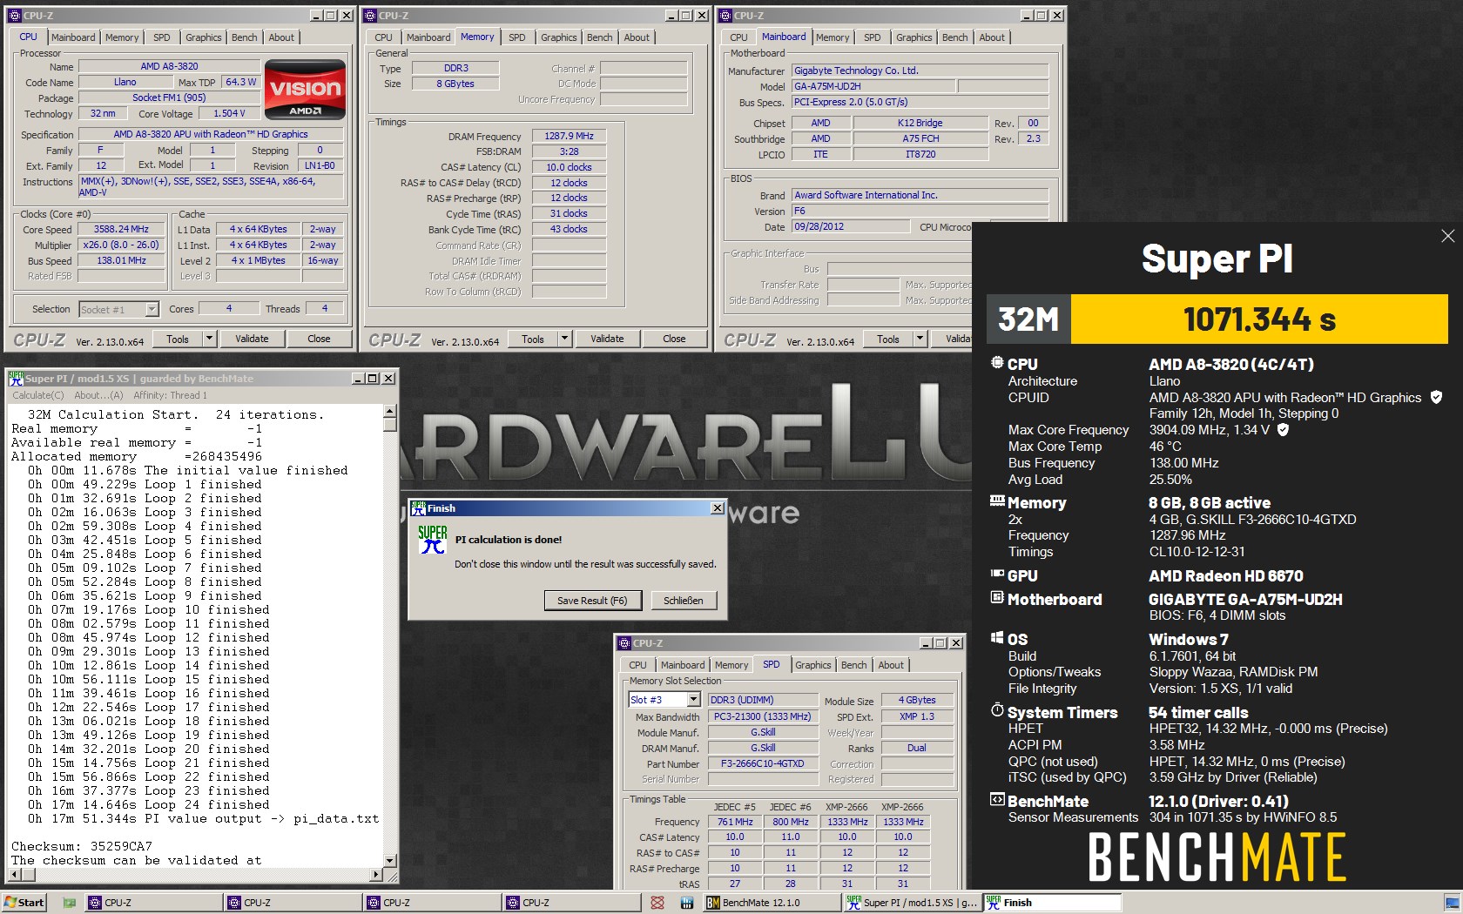Image resolution: width=1463 pixels, height=914 pixels.
Task: Open Graphics tab in CPU-Z Mainboard window
Action: pyautogui.click(x=914, y=37)
